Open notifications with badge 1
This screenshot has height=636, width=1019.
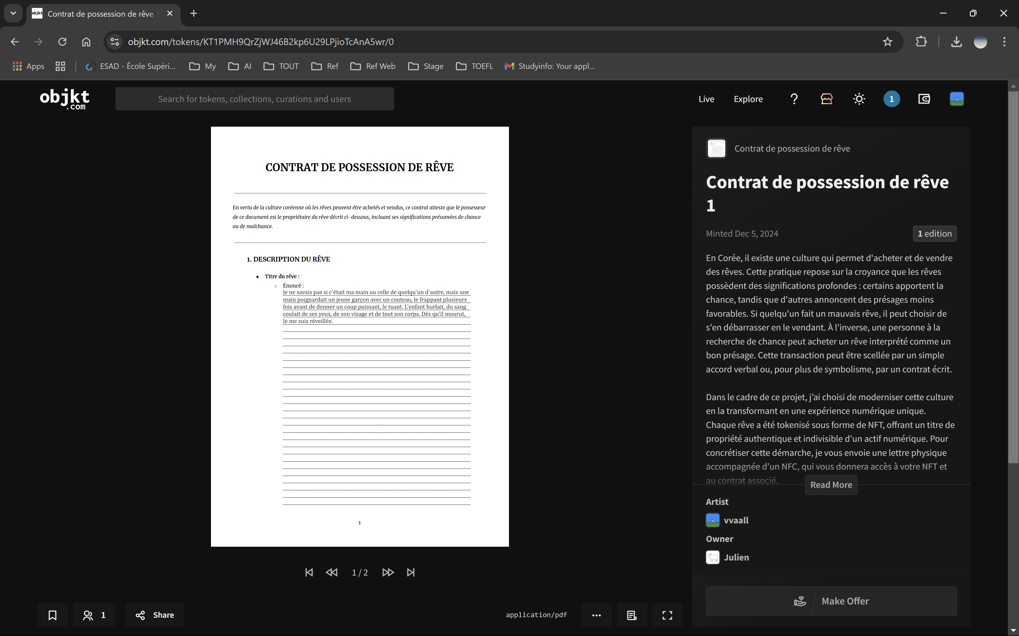pos(891,99)
